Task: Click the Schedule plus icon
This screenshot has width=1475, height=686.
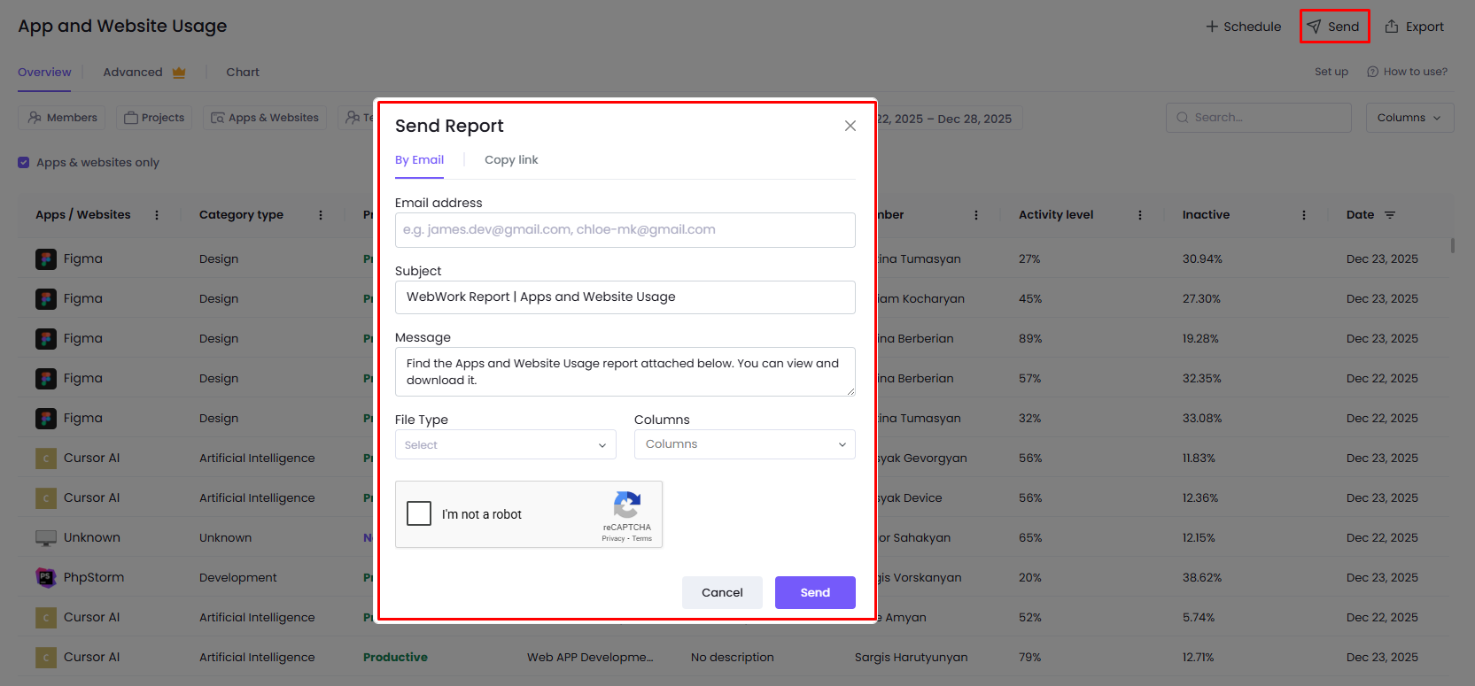Action: (x=1211, y=27)
